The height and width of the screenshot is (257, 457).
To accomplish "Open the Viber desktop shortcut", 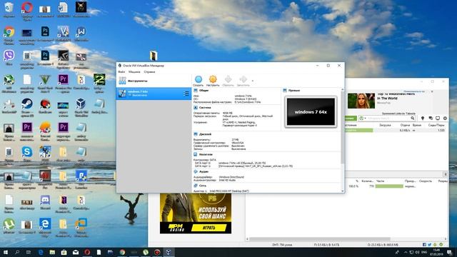I will point(9,56).
